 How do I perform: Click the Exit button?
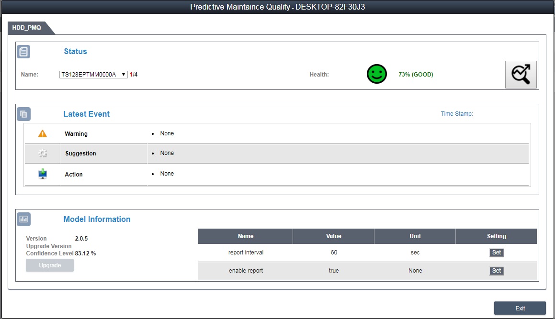coord(520,308)
